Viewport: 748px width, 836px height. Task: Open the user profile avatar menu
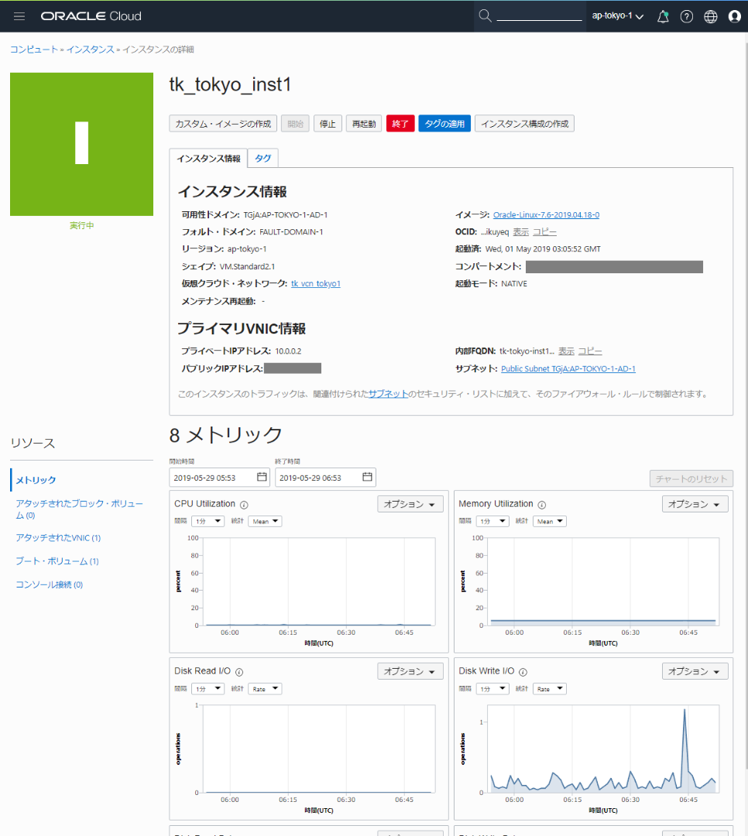(734, 15)
